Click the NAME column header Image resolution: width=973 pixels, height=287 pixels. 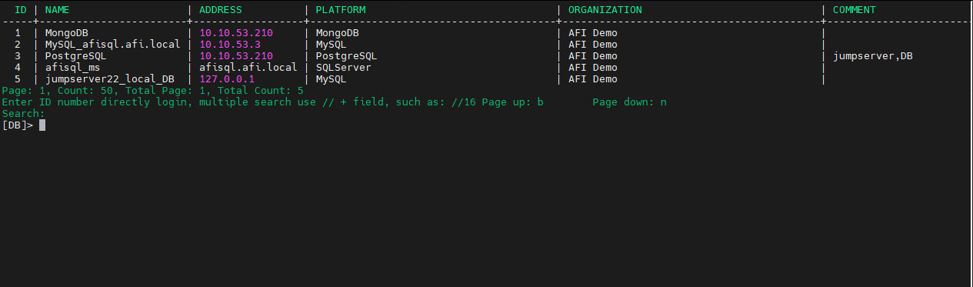(x=58, y=10)
